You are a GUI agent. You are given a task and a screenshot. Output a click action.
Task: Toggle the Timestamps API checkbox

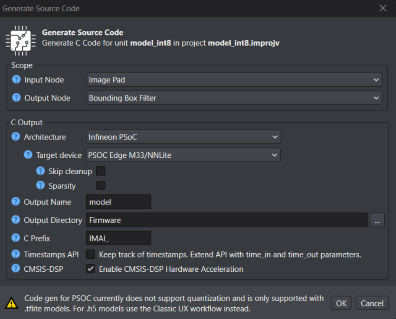tap(91, 254)
